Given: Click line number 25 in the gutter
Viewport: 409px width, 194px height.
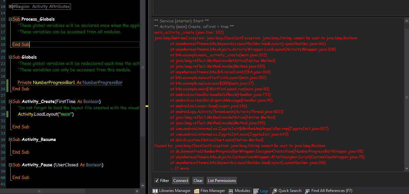Looking at the screenshot, I should pyautogui.click(x=3, y=83).
